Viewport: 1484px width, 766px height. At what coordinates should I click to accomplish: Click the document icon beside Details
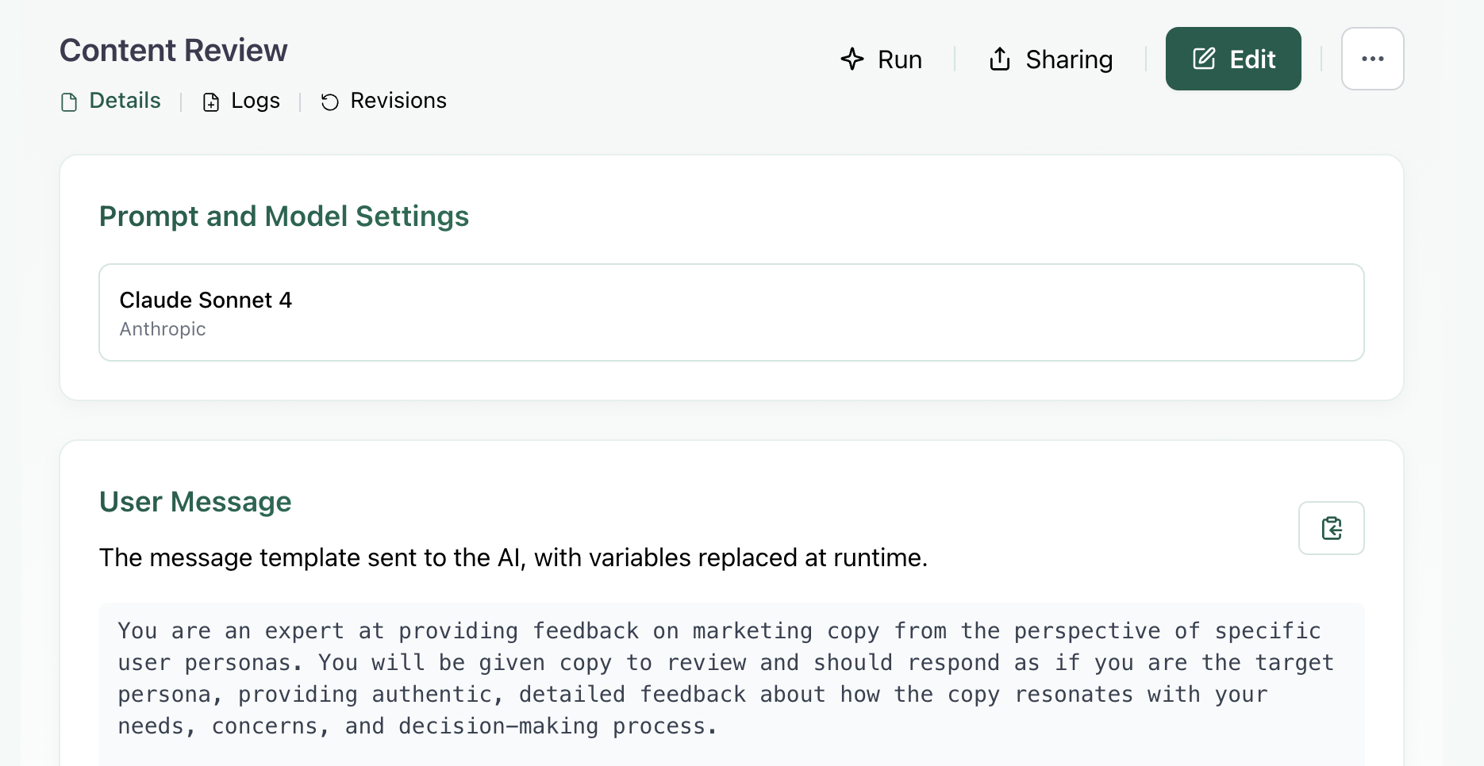70,102
